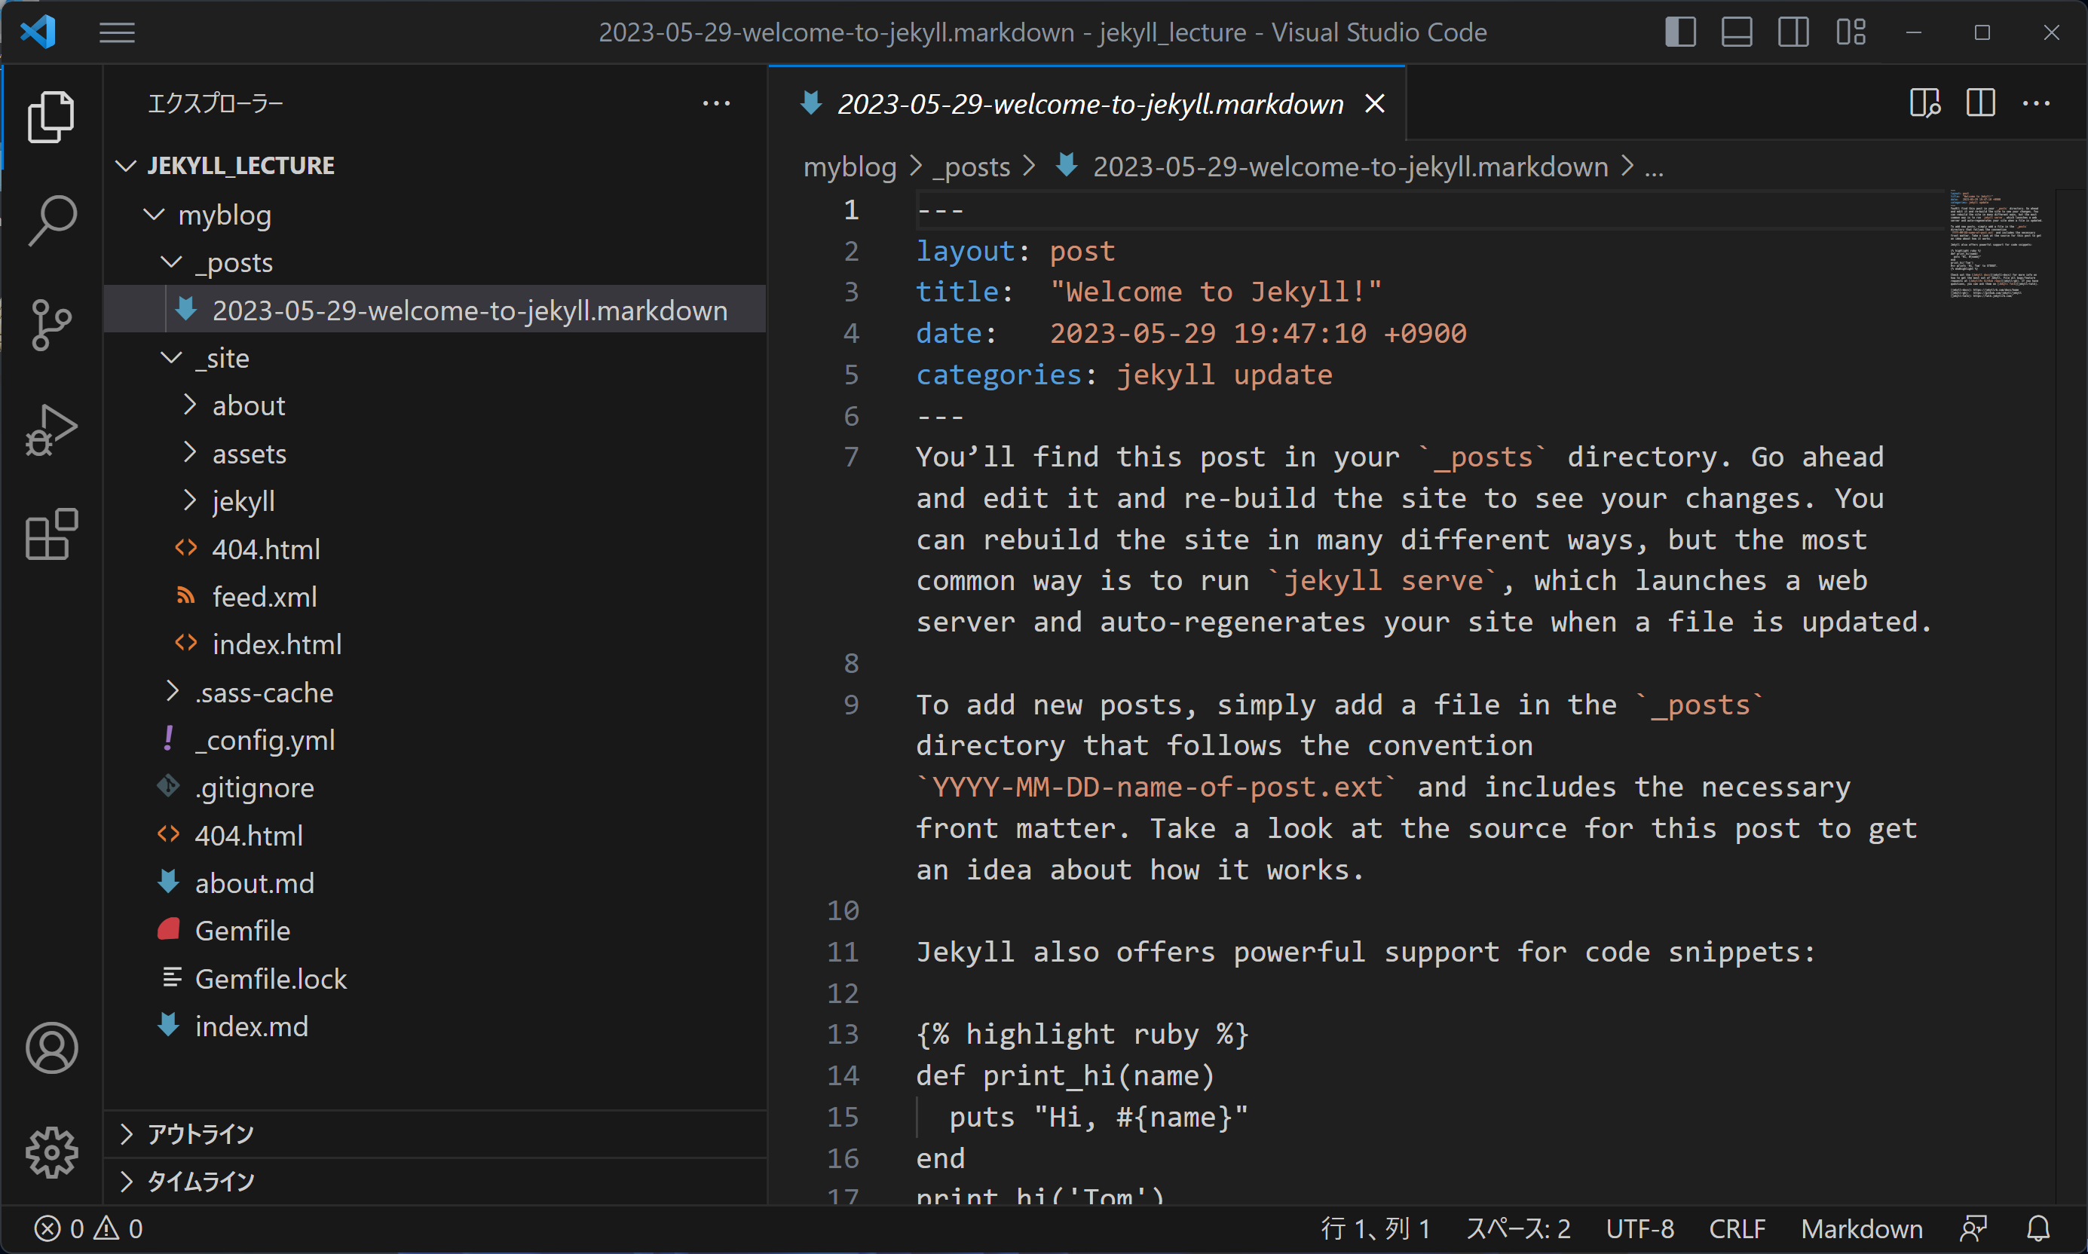The height and width of the screenshot is (1254, 2088).
Task: Click the feedback icon in status bar
Action: [x=1974, y=1228]
